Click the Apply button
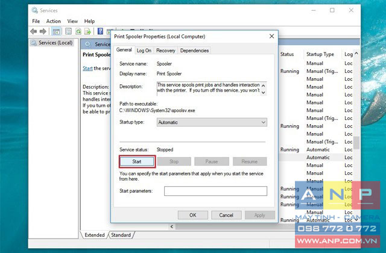 point(260,215)
